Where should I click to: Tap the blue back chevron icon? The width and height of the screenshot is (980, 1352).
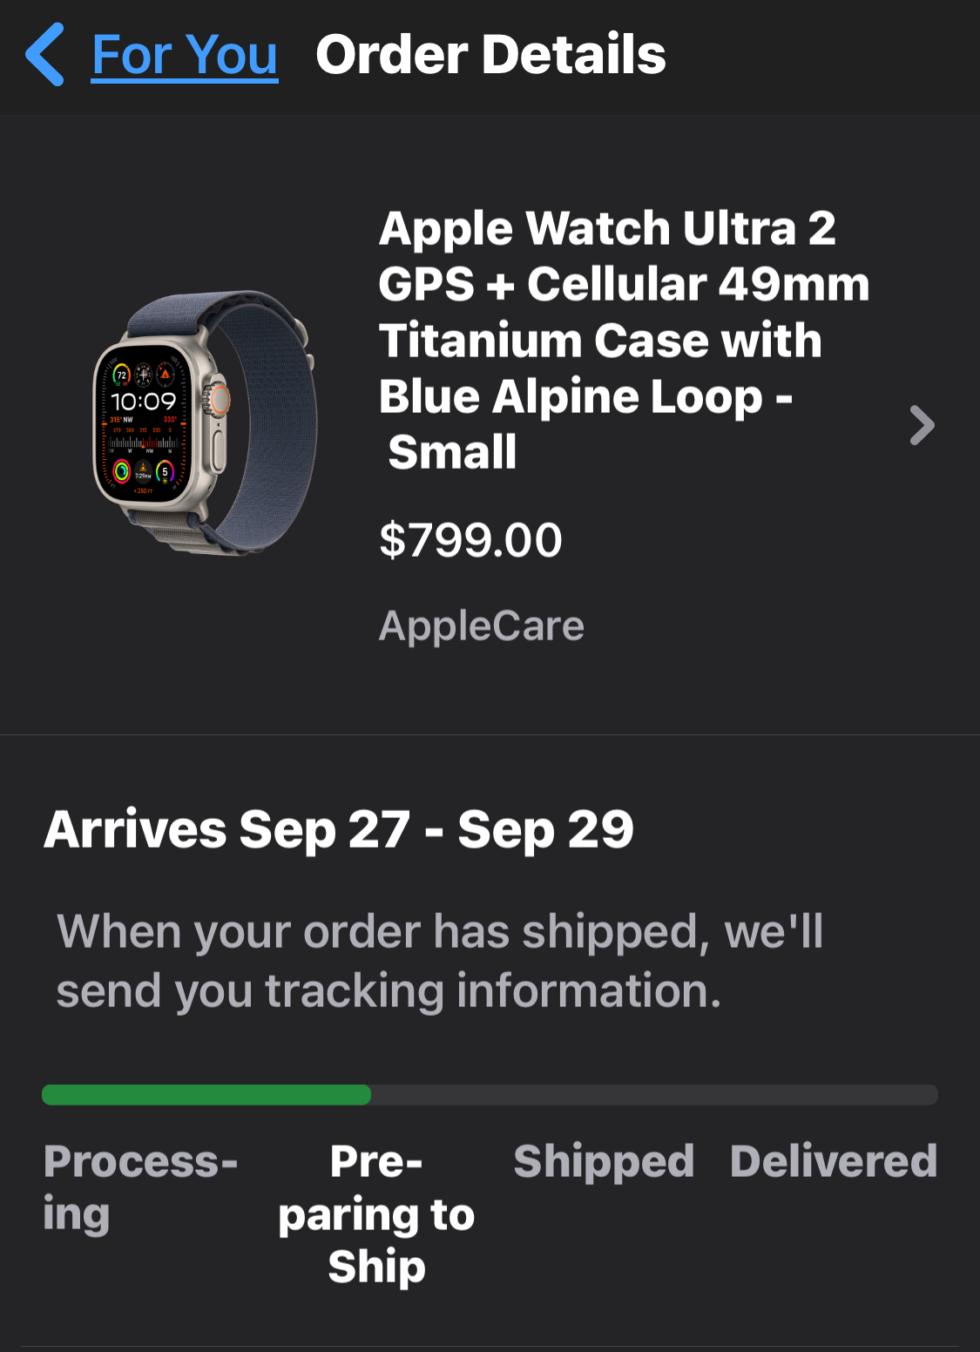tap(45, 55)
